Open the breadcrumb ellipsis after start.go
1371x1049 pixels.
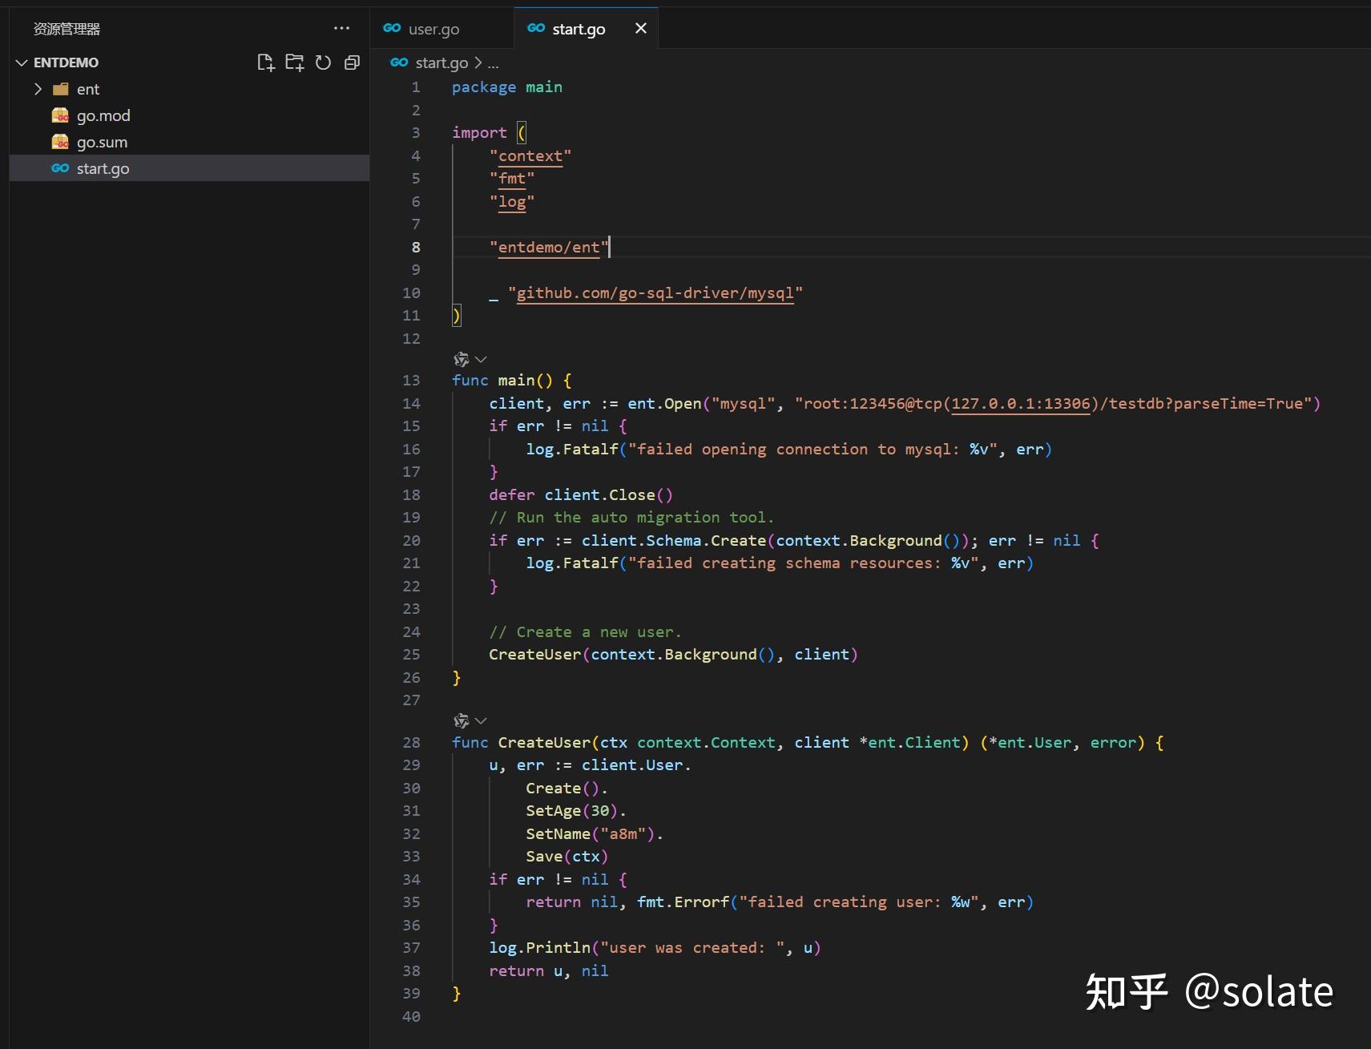[494, 63]
